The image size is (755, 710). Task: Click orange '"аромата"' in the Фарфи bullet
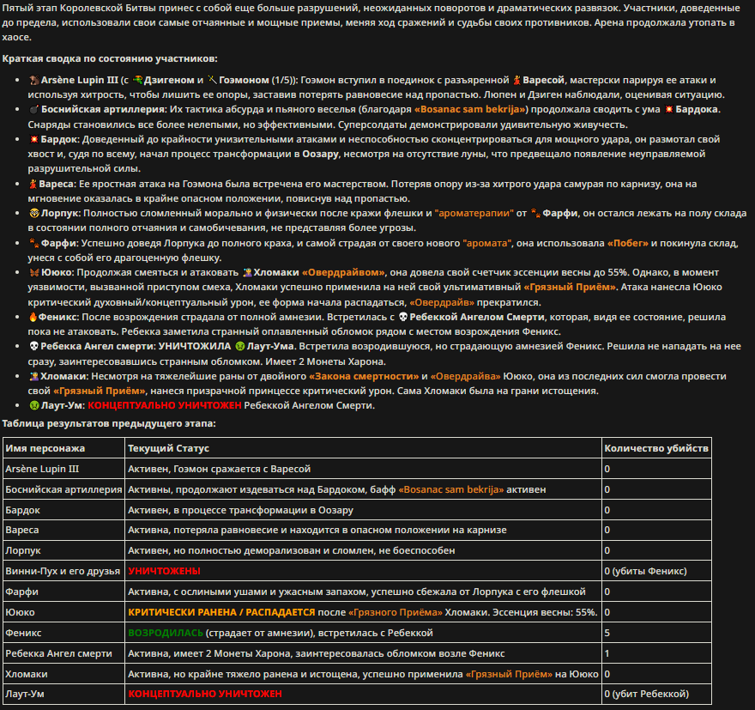pyautogui.click(x=486, y=243)
